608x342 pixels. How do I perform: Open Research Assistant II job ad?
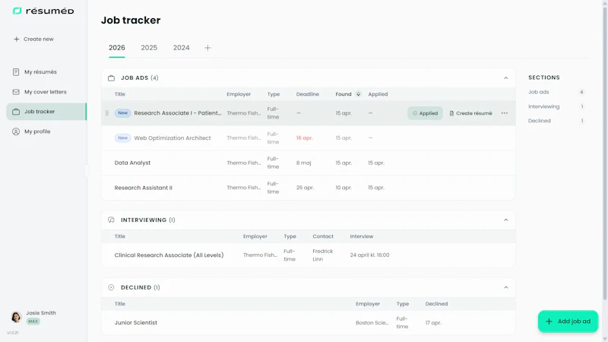pos(143,188)
